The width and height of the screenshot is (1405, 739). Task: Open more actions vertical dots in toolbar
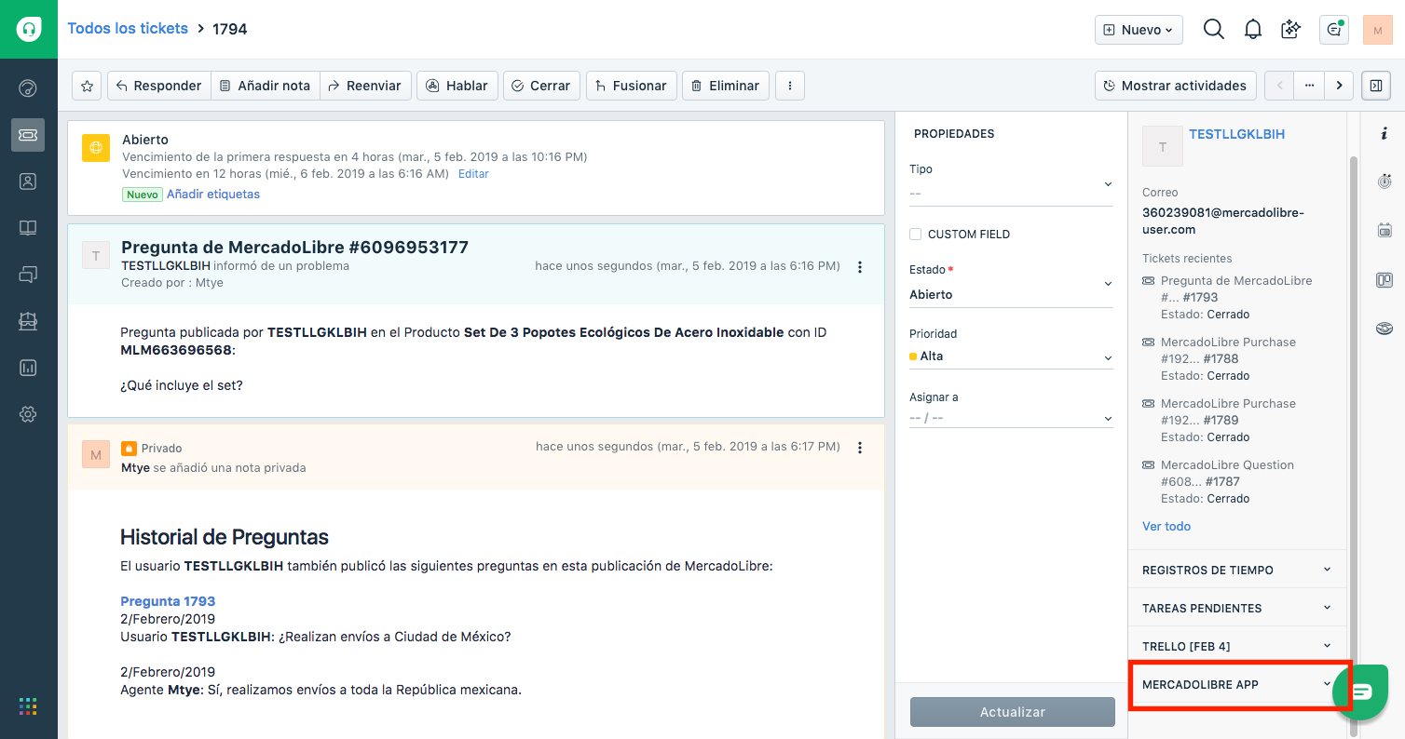tap(790, 86)
